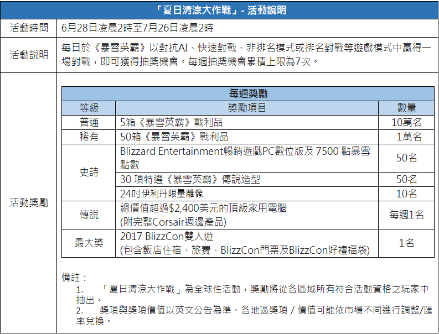Click the 50名 quantity beside 傳說造型 reward
This screenshot has width=439, height=334.
coord(406,179)
